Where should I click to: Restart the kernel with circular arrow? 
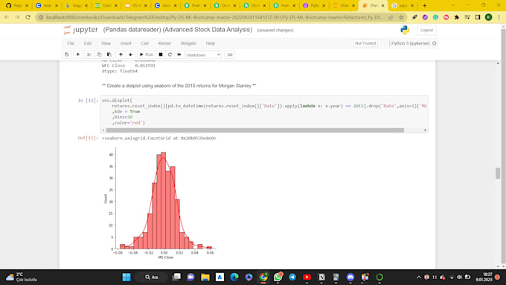[x=170, y=54]
